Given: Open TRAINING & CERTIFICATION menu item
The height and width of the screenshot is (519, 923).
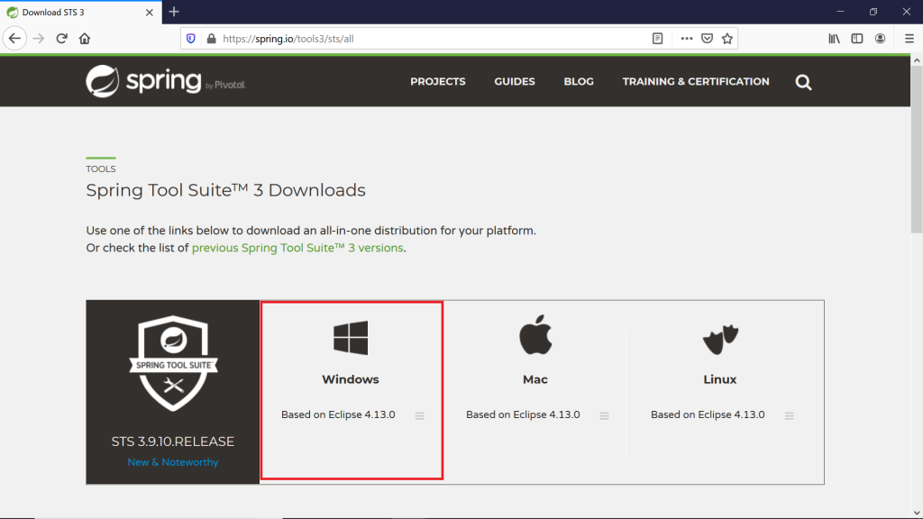Looking at the screenshot, I should point(696,82).
